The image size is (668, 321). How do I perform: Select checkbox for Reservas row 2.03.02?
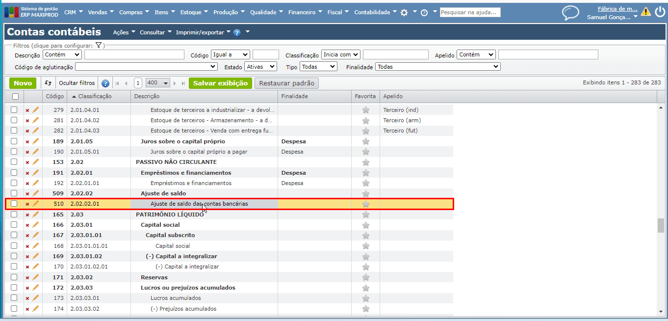tap(14, 277)
